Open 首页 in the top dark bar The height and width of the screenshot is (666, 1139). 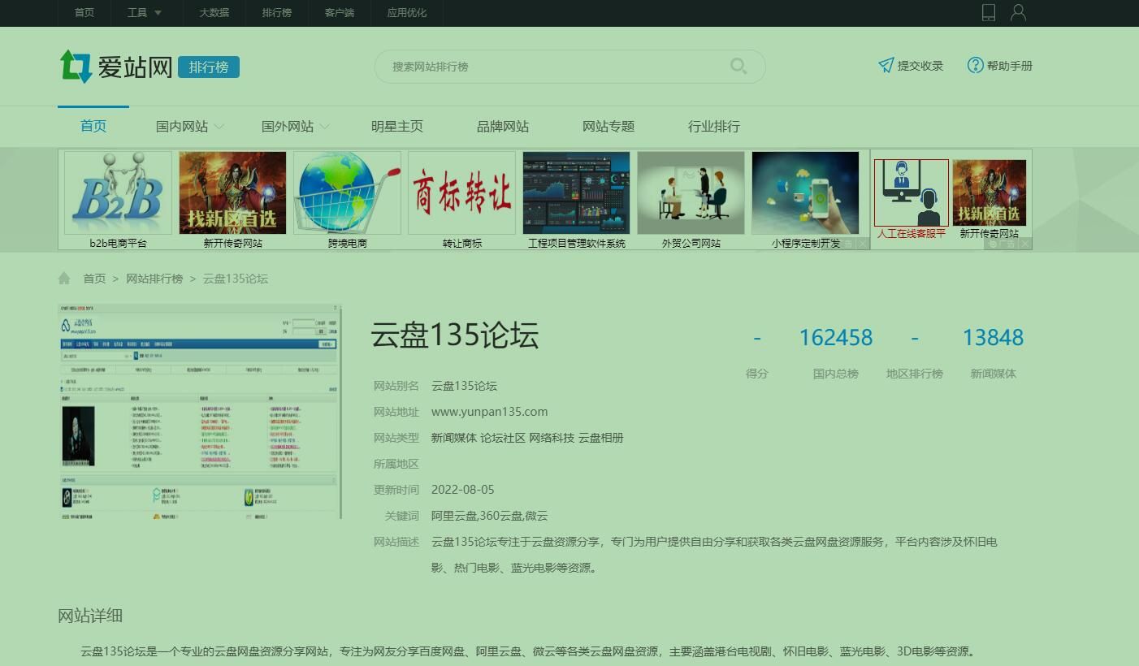84,13
